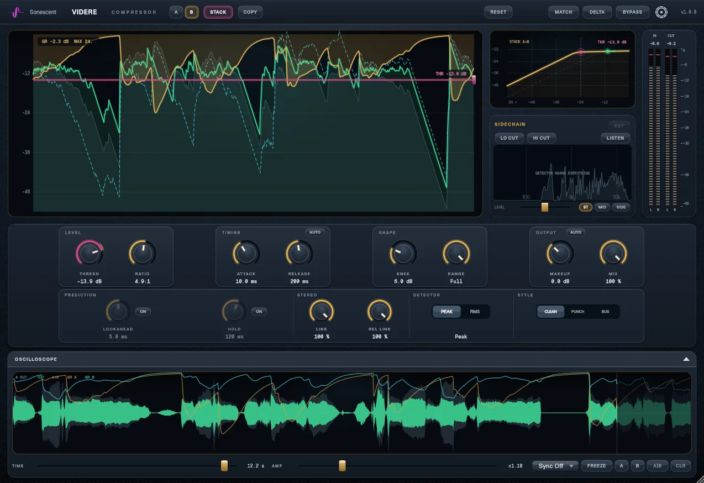
Task: Select RMS detector mode
Action: (475, 312)
